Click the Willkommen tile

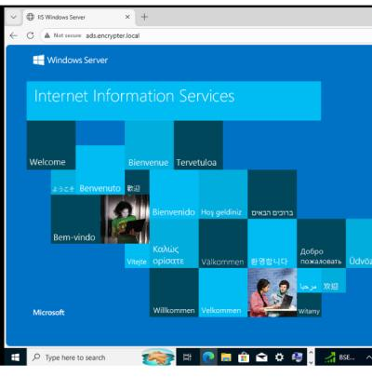174,292
